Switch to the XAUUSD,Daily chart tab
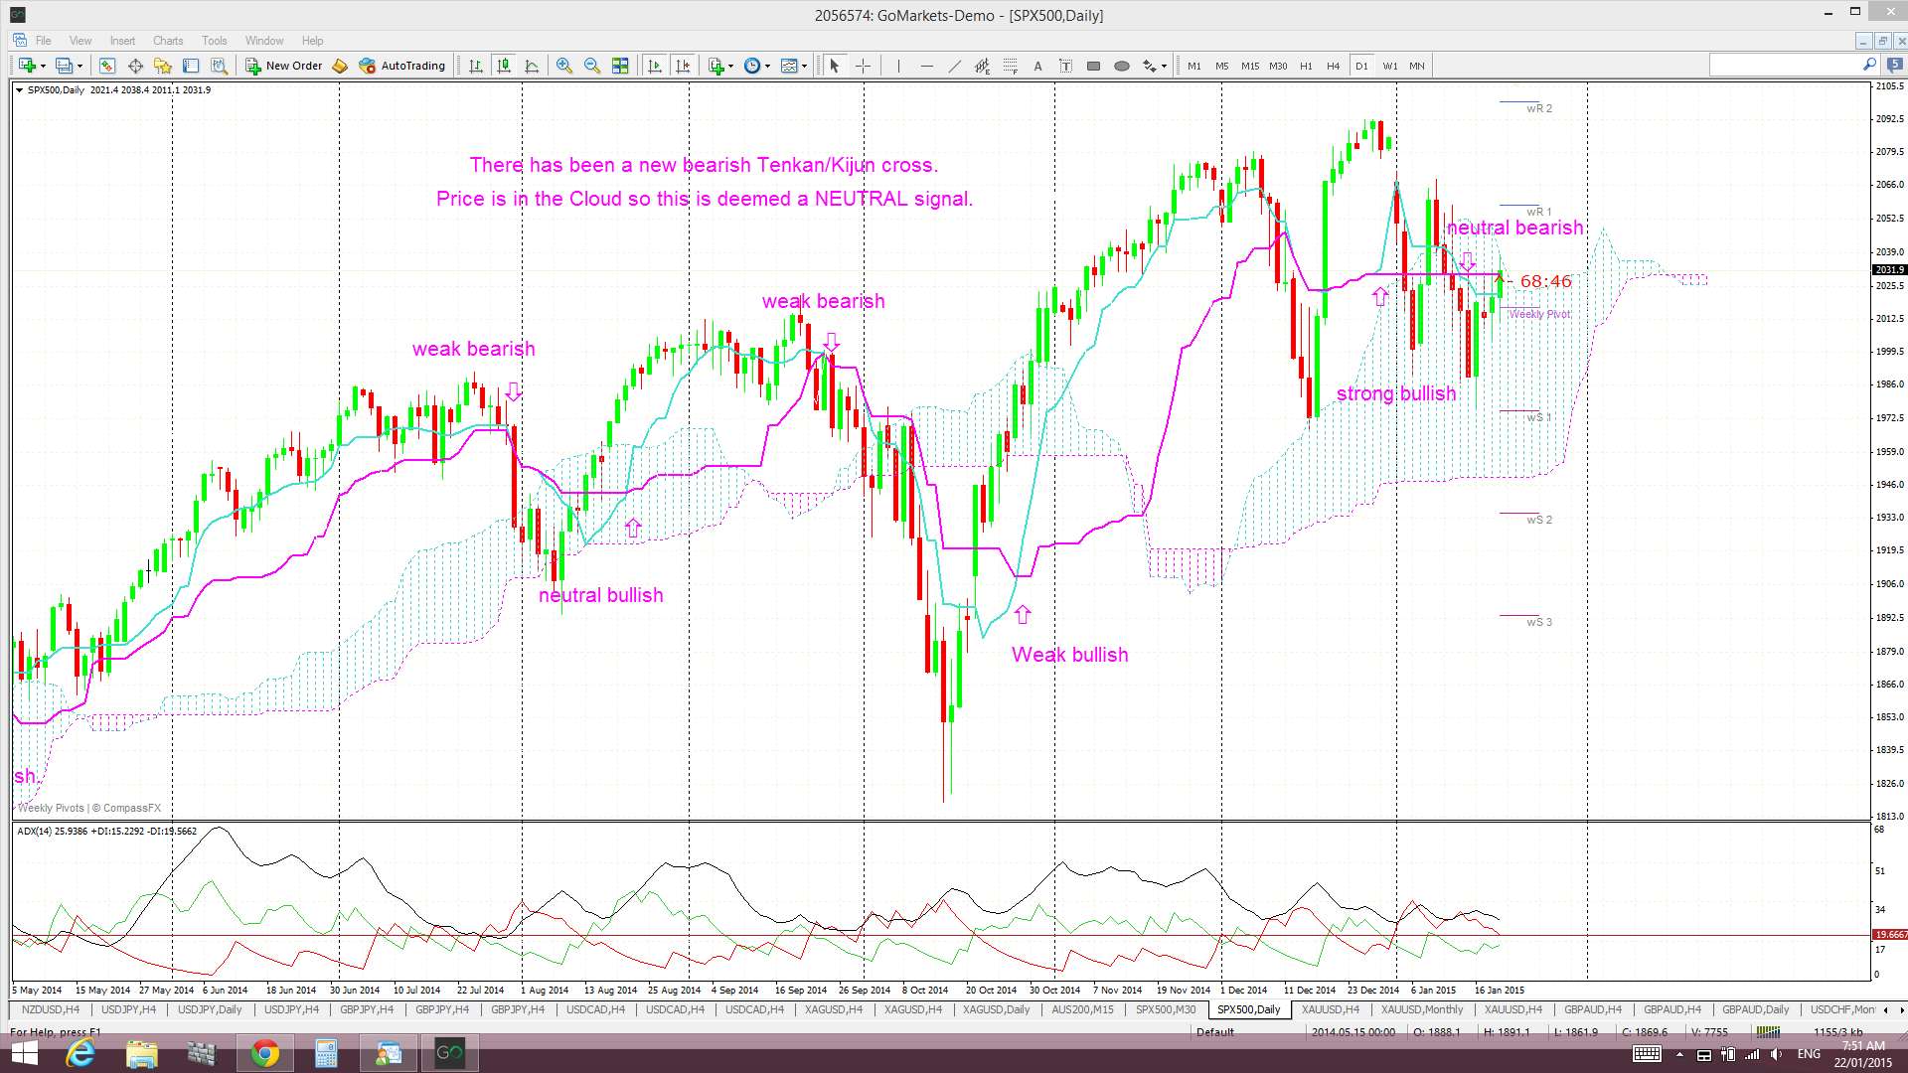This screenshot has width=1908, height=1073. pos(996,1009)
